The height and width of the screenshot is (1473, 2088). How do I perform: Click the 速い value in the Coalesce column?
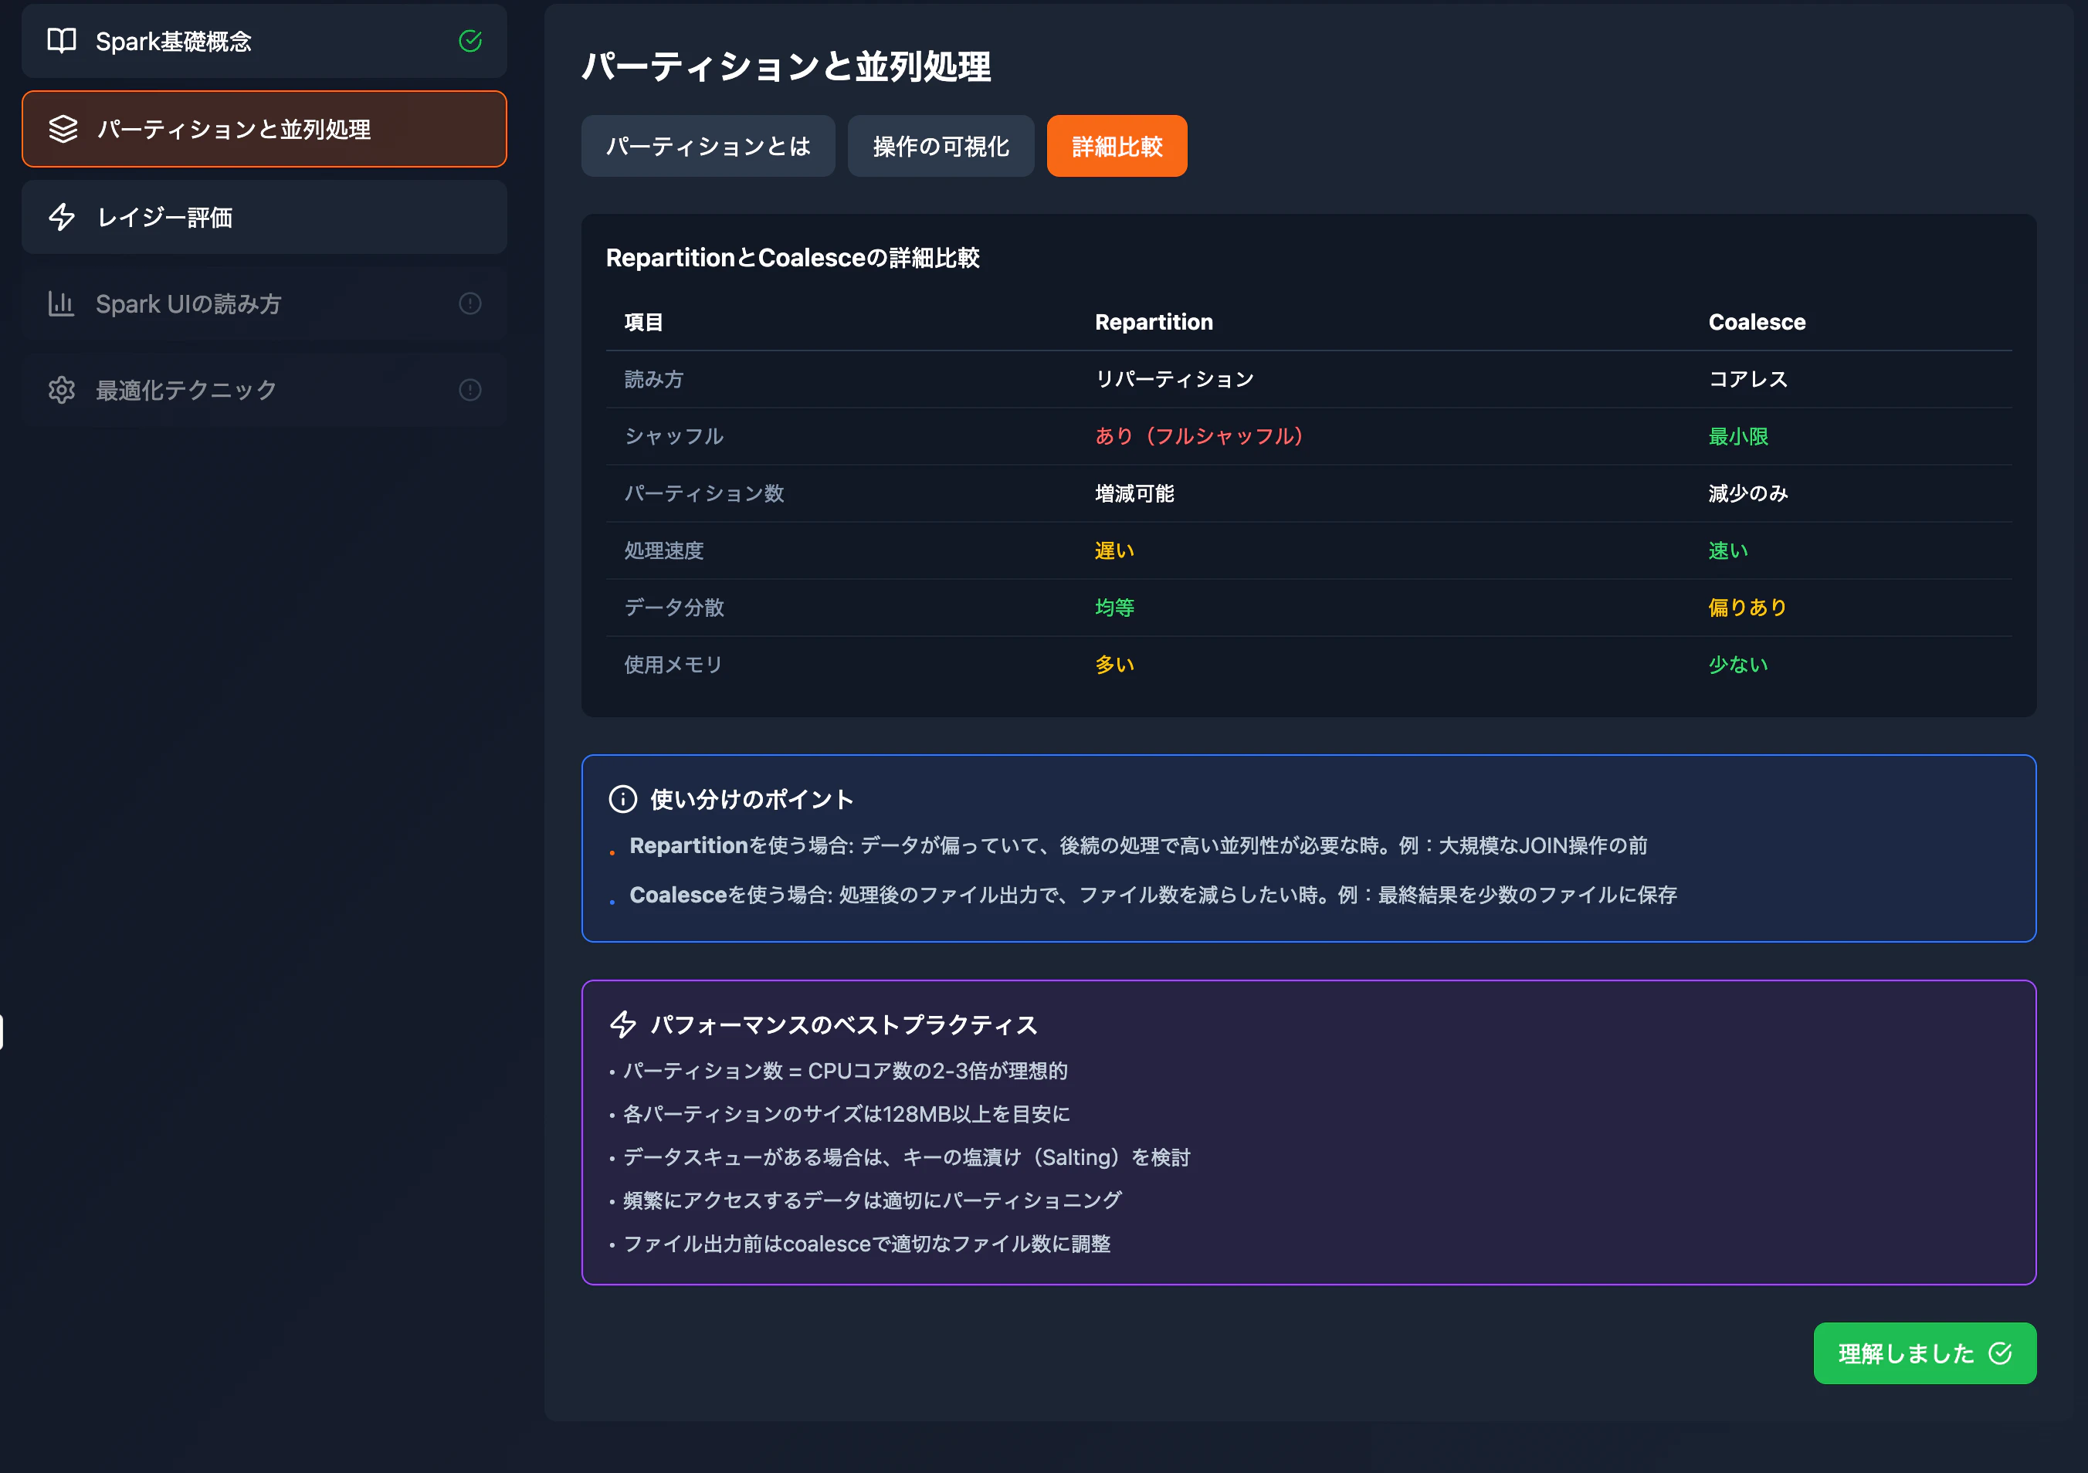(x=1726, y=550)
